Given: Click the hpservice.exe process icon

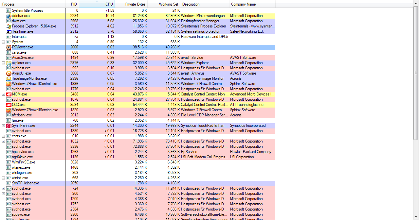Looking at the screenshot, I should pos(9,152).
